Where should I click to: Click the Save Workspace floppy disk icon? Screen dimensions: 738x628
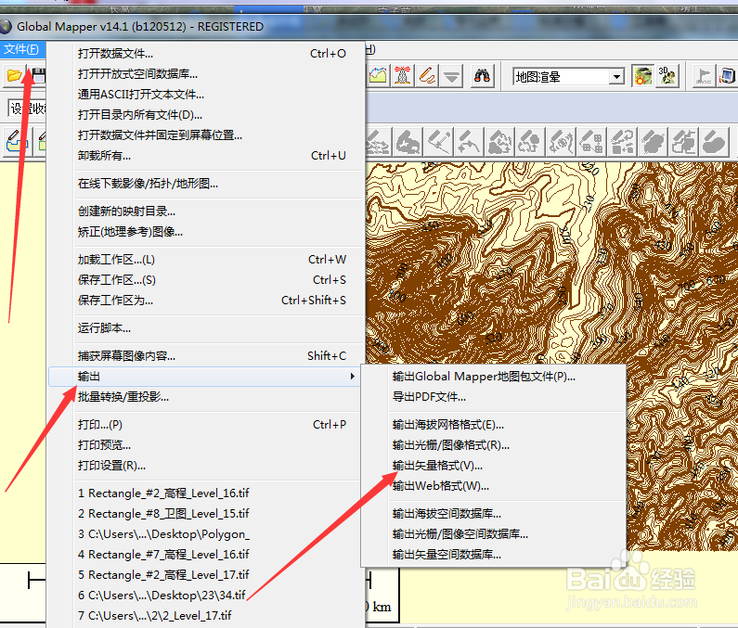38,75
